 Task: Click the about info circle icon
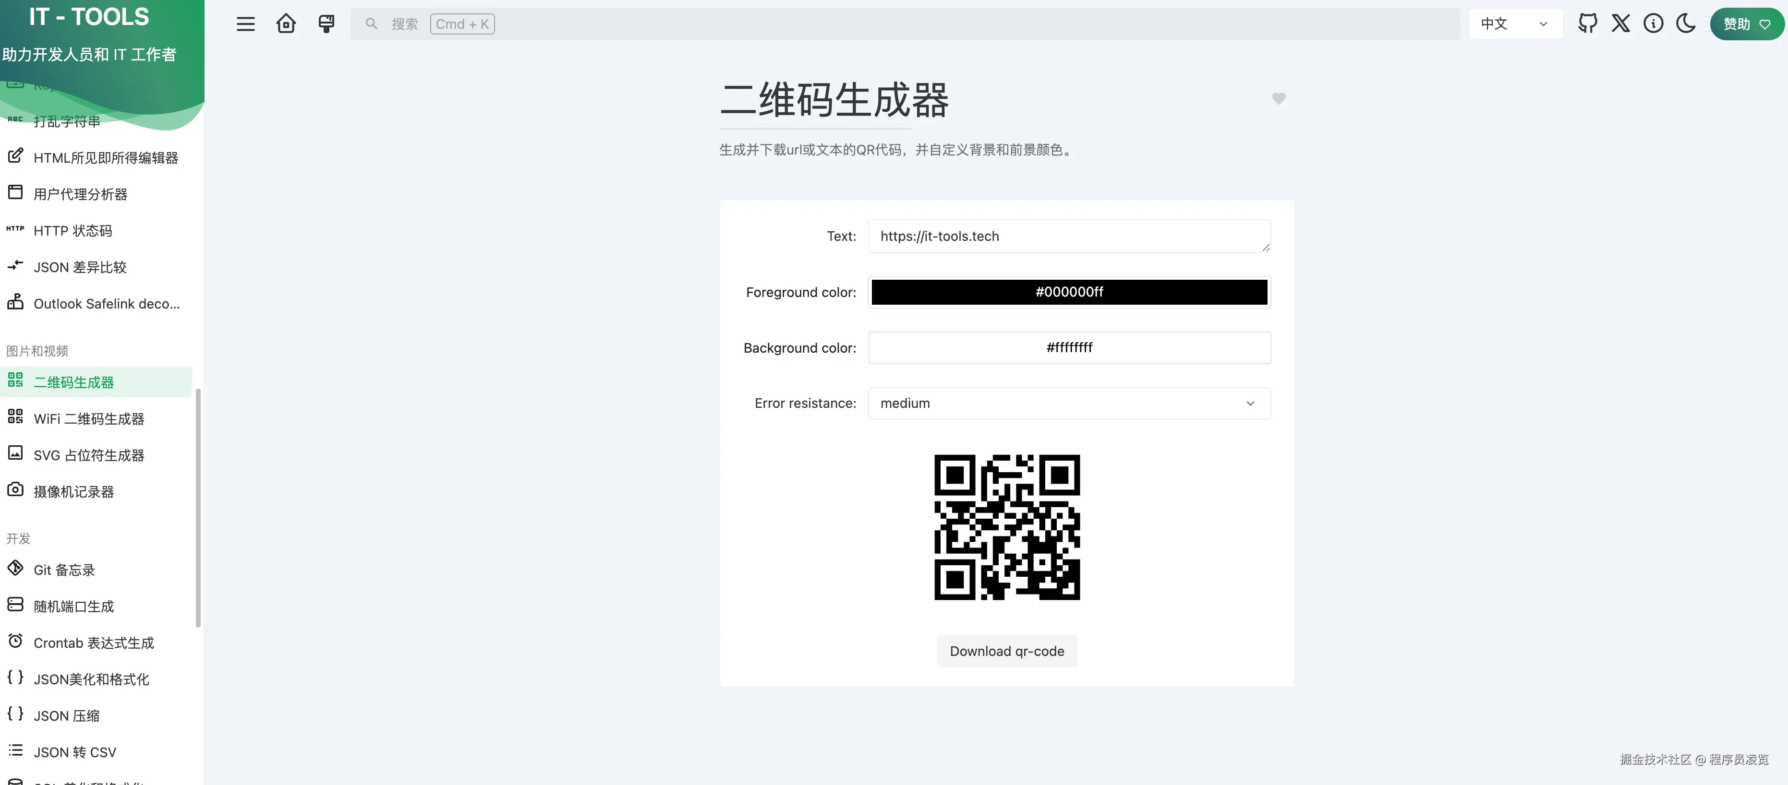(1654, 24)
